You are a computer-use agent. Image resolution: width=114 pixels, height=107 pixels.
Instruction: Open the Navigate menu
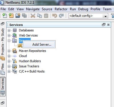(x=33, y=9)
